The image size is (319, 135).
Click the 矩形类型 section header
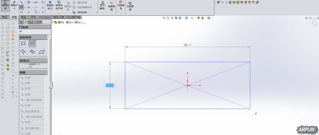tap(33, 37)
